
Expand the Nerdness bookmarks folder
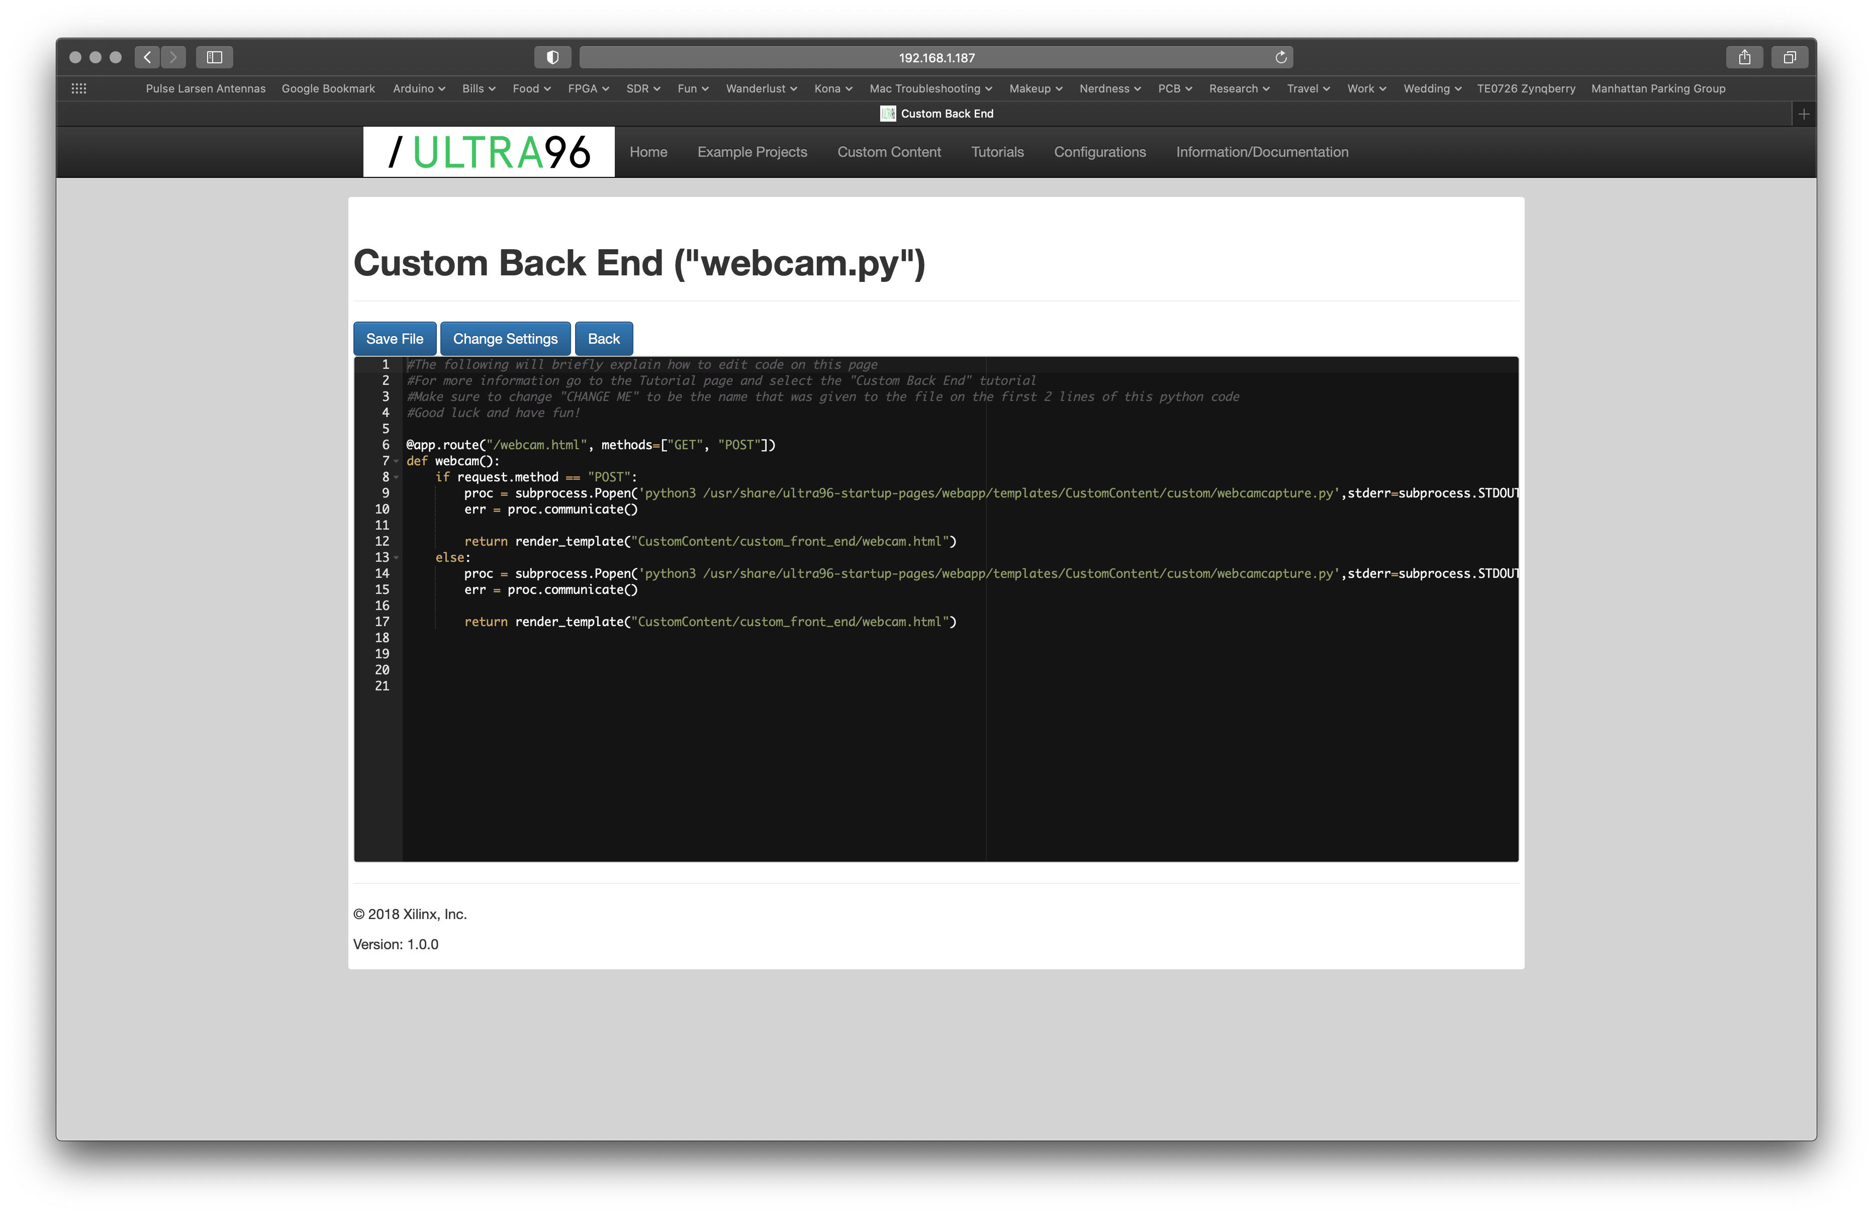(1109, 89)
